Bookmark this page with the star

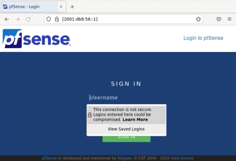coord(198,19)
